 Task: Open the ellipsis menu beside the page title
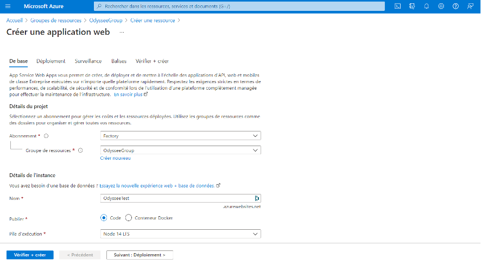pyautogui.click(x=122, y=32)
